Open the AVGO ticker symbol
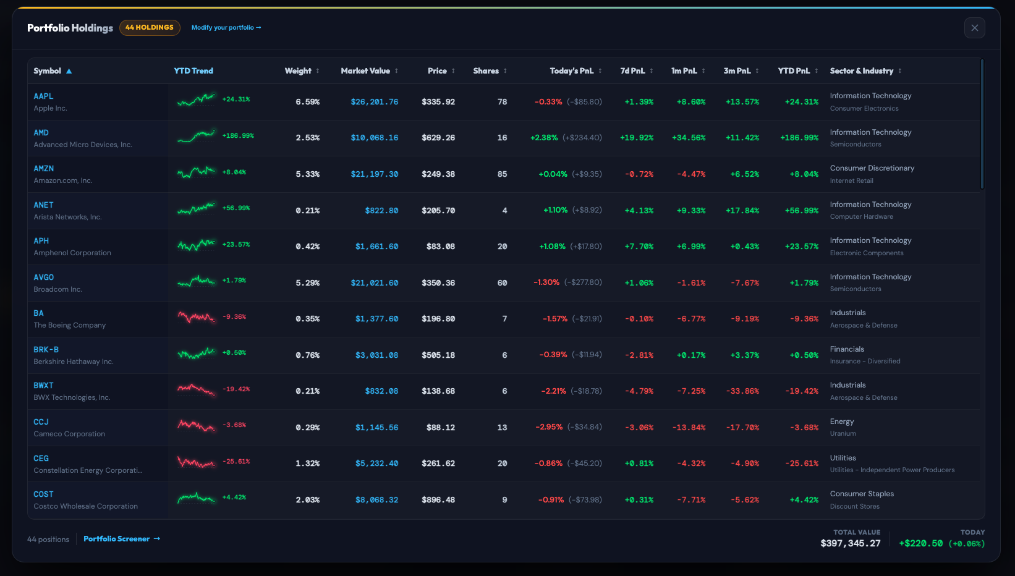1015x576 pixels. point(44,277)
